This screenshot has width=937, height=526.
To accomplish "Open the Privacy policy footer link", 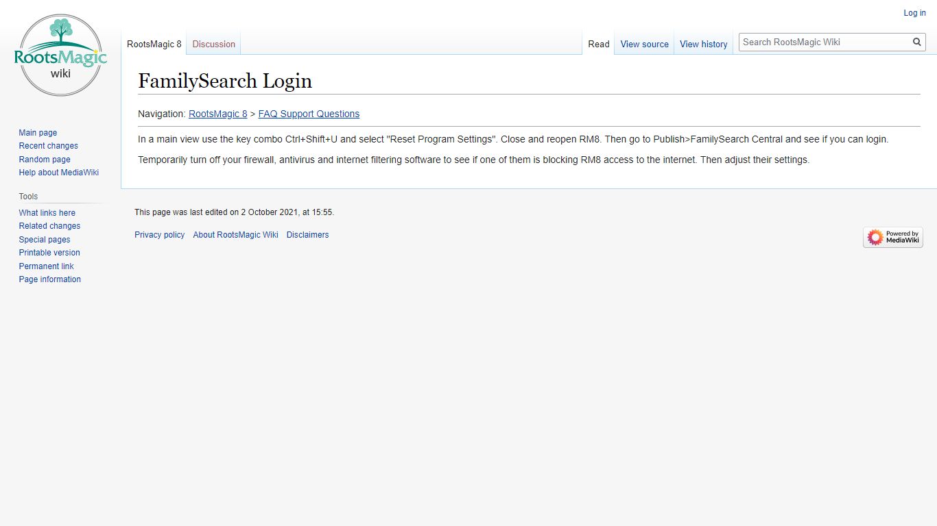I will pos(160,235).
